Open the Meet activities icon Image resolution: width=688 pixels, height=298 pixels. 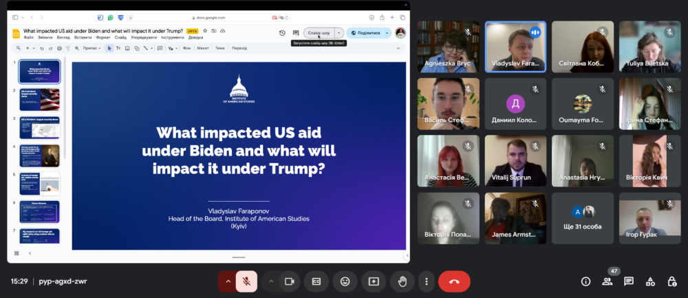[650, 281]
